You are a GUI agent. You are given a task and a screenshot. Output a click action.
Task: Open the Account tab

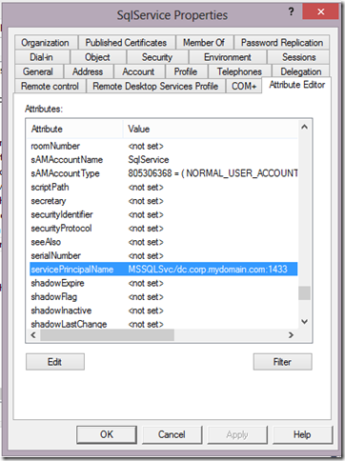point(138,71)
